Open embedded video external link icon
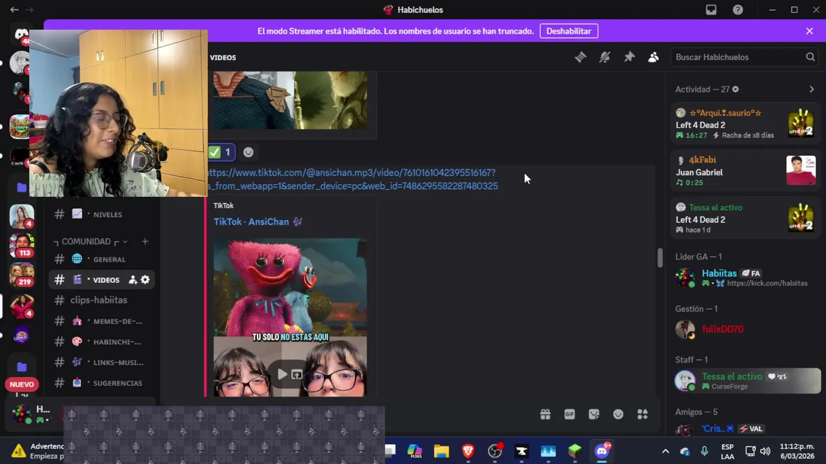 point(297,374)
